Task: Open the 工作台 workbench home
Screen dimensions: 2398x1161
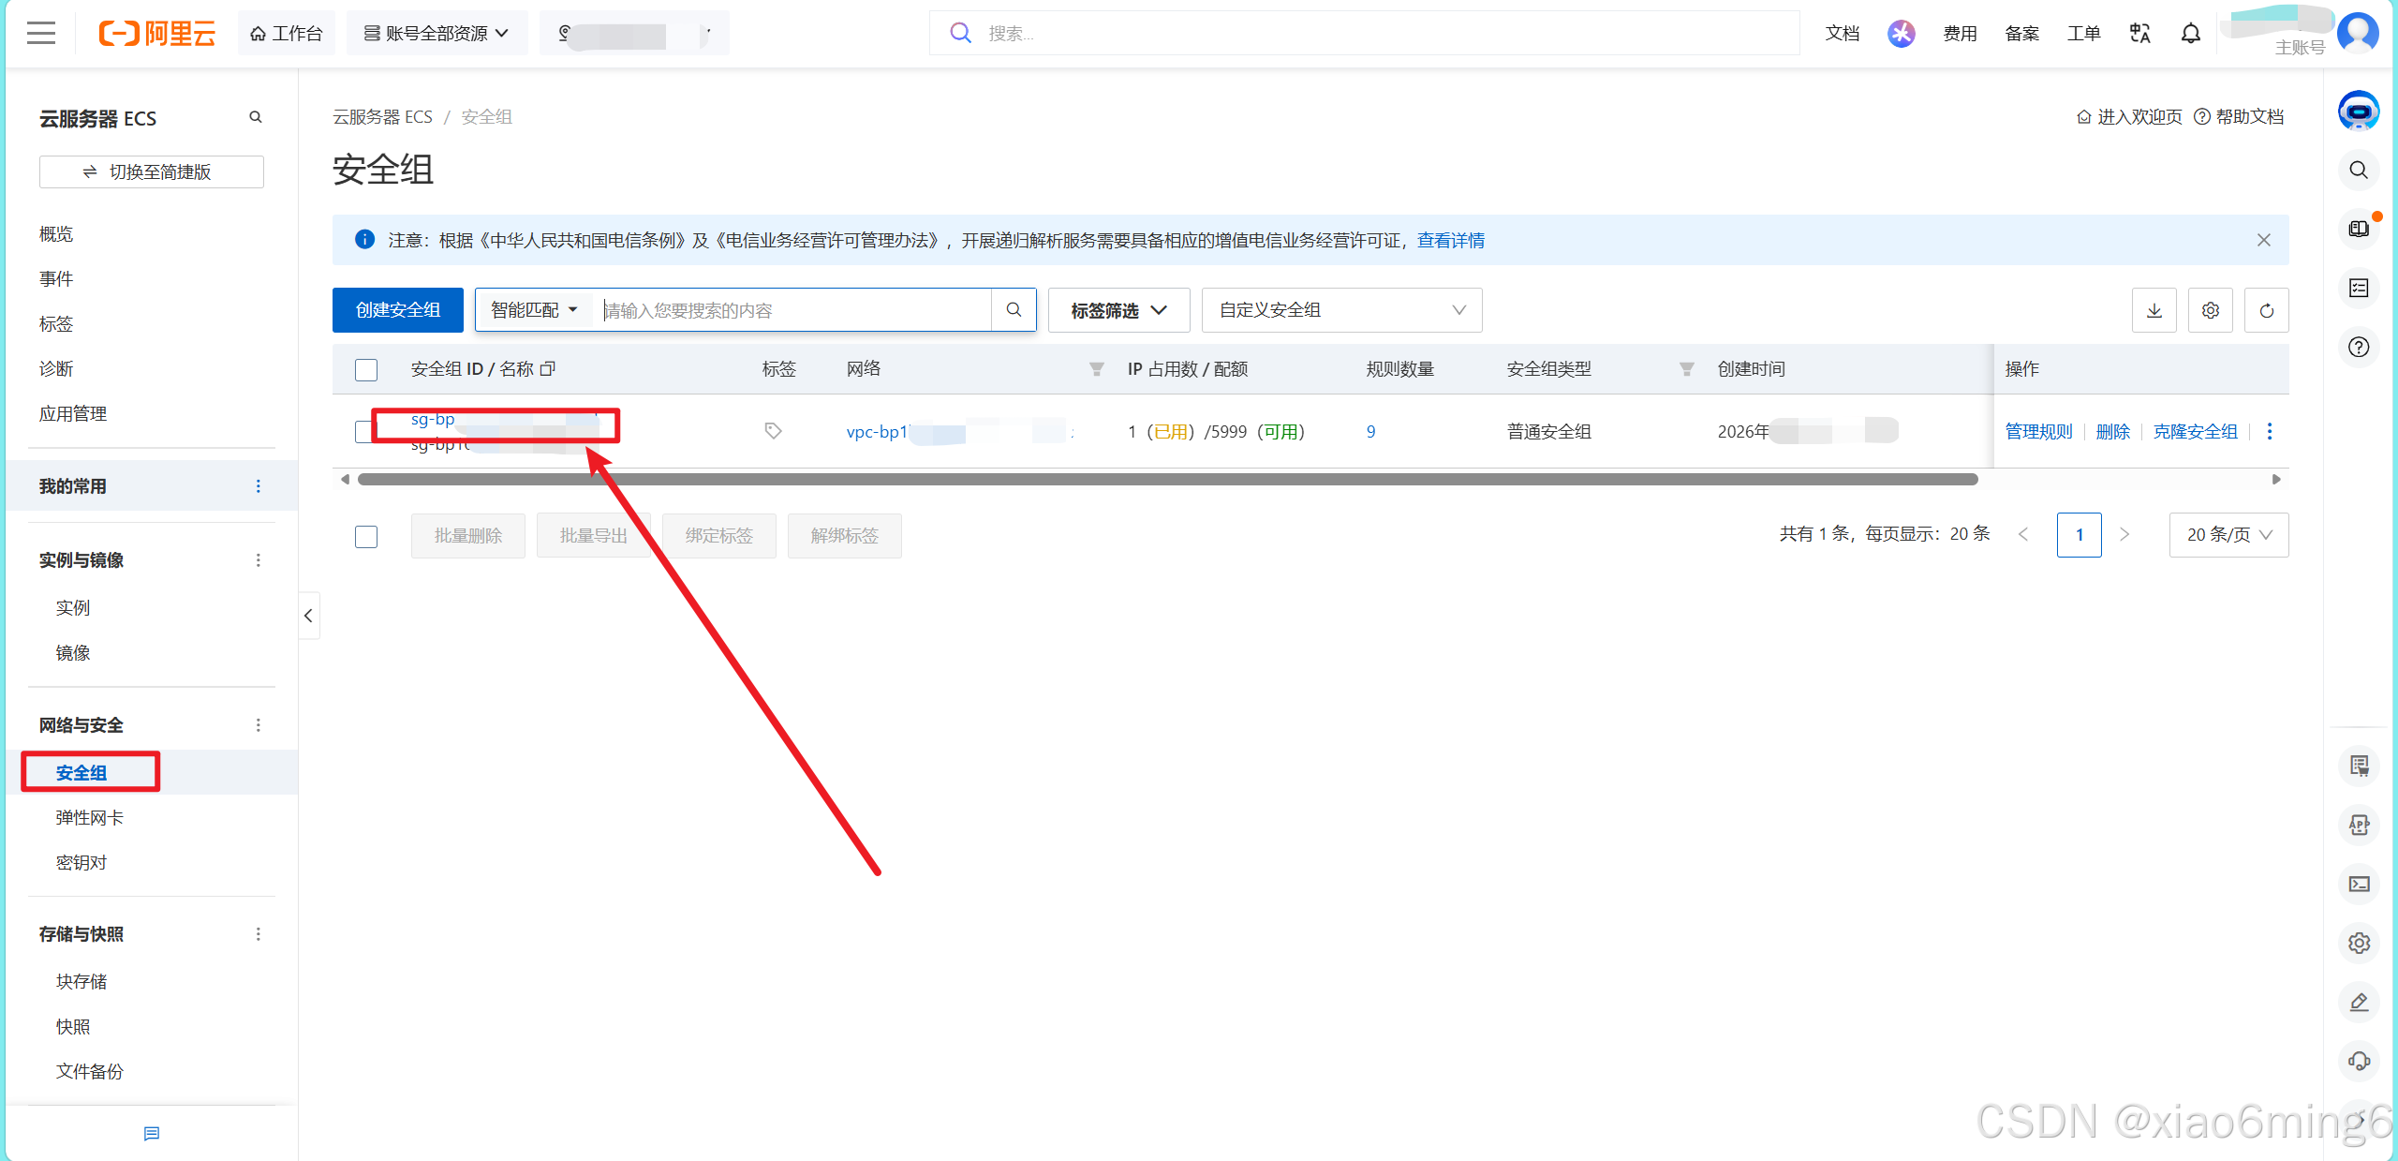Action: tap(287, 33)
